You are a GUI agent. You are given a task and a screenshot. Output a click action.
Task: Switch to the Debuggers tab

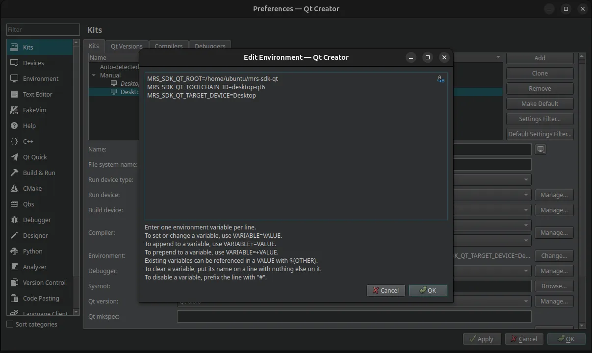(210, 46)
